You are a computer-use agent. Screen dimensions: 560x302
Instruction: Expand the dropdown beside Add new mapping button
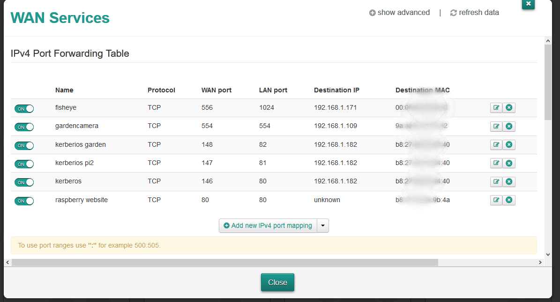pyautogui.click(x=323, y=226)
